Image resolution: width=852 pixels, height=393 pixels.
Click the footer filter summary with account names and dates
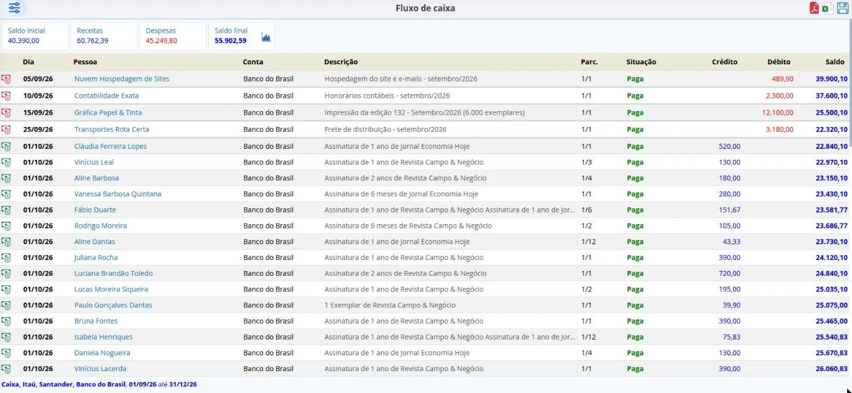click(x=100, y=384)
